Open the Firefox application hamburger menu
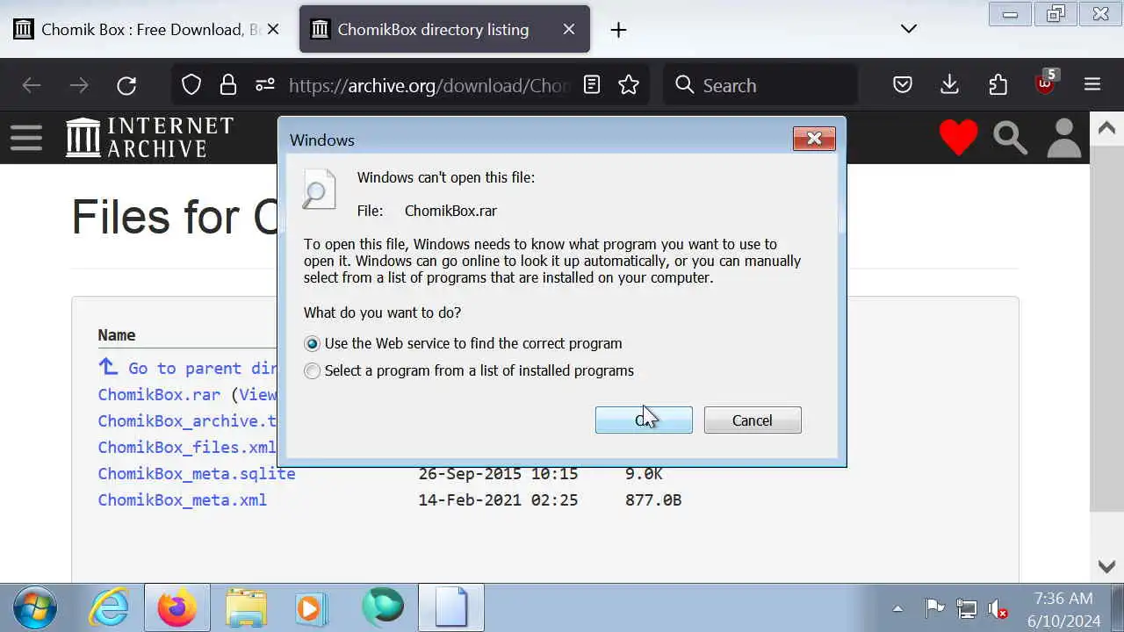 point(1092,85)
